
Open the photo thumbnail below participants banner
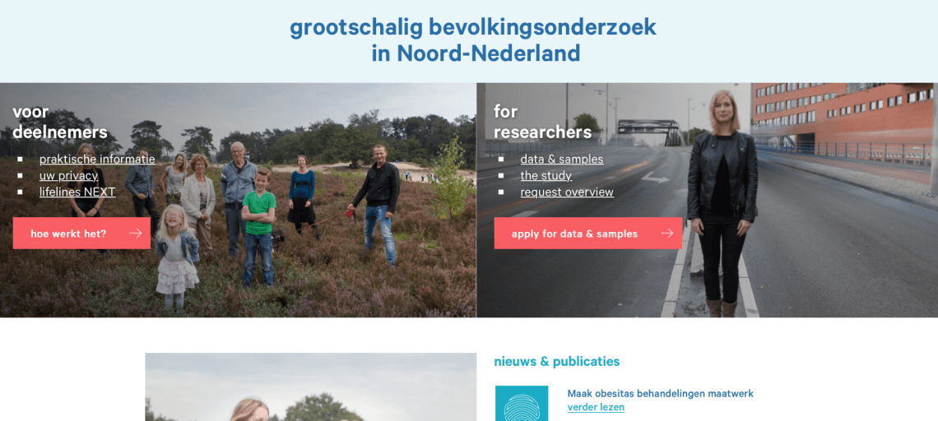pyautogui.click(x=310, y=387)
